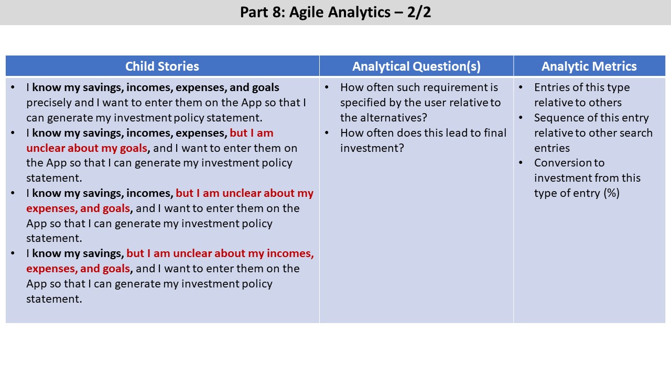Click red text 'unclear about my expenses, and goals'
This screenshot has height=377, width=671.
(x=170, y=201)
